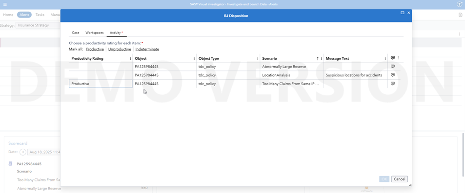The image size is (465, 193).
Task: Select the Activity tab
Action: click(116, 33)
